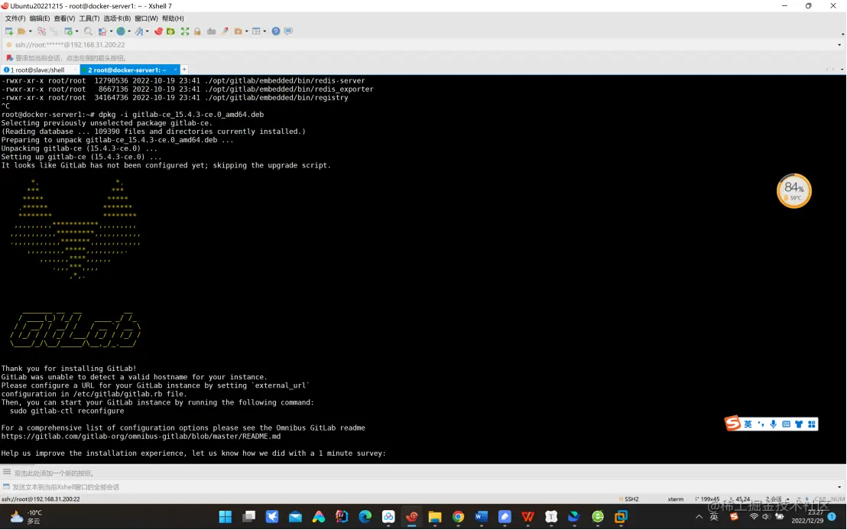Expand the font dropdown arrow
847x530 pixels.
[x=147, y=31]
